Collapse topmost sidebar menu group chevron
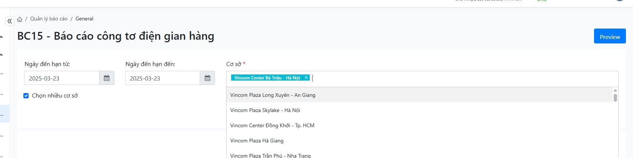This screenshot has height=158, width=633. (2, 37)
